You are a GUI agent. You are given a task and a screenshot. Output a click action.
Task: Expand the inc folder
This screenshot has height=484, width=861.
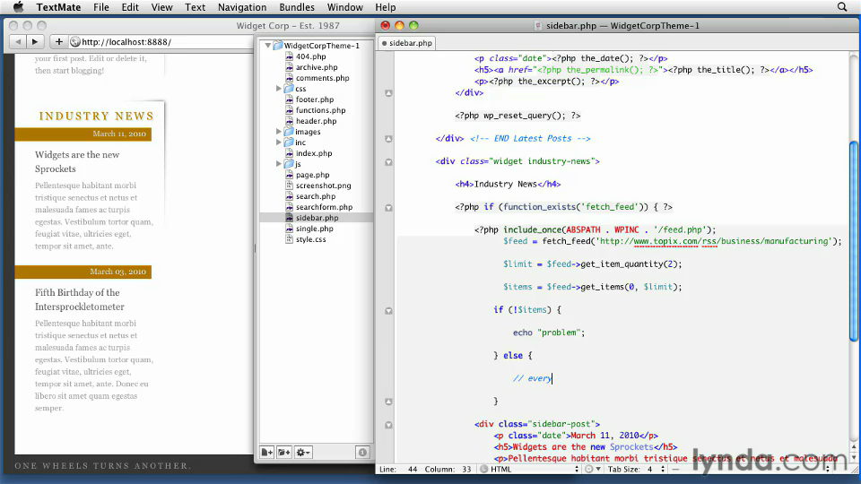pos(278,143)
